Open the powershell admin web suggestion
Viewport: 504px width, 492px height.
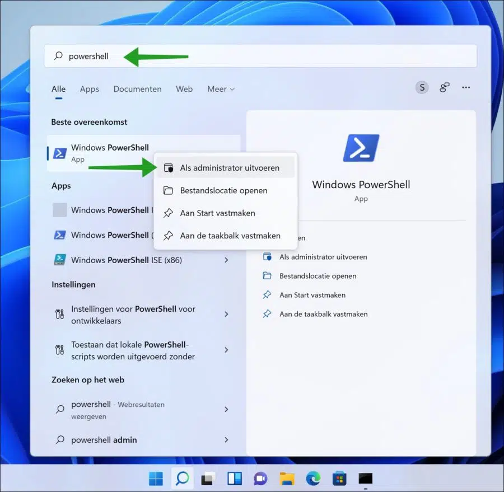[x=143, y=439]
